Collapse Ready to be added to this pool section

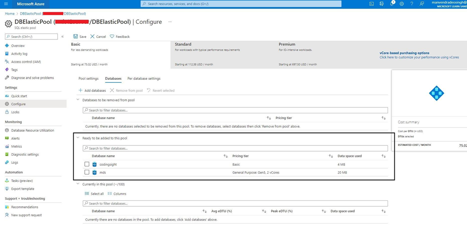tap(78, 138)
